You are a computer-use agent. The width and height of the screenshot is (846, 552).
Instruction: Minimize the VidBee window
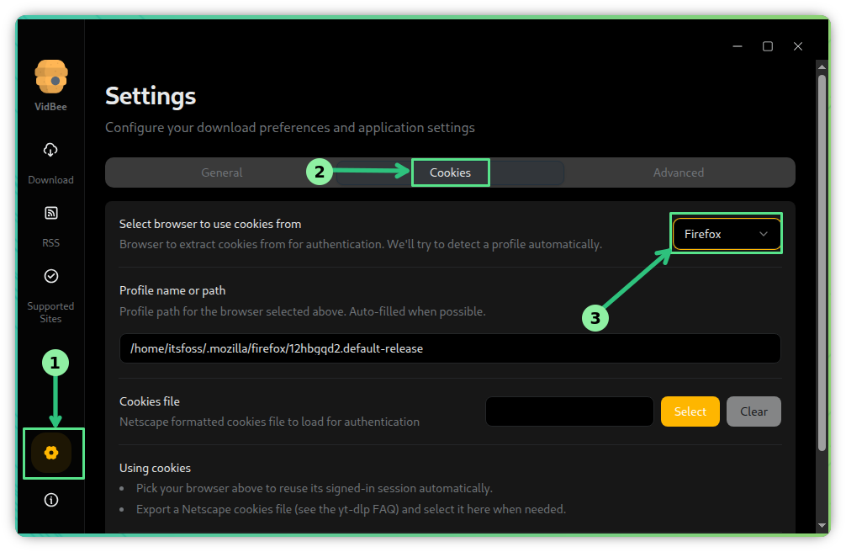click(738, 46)
